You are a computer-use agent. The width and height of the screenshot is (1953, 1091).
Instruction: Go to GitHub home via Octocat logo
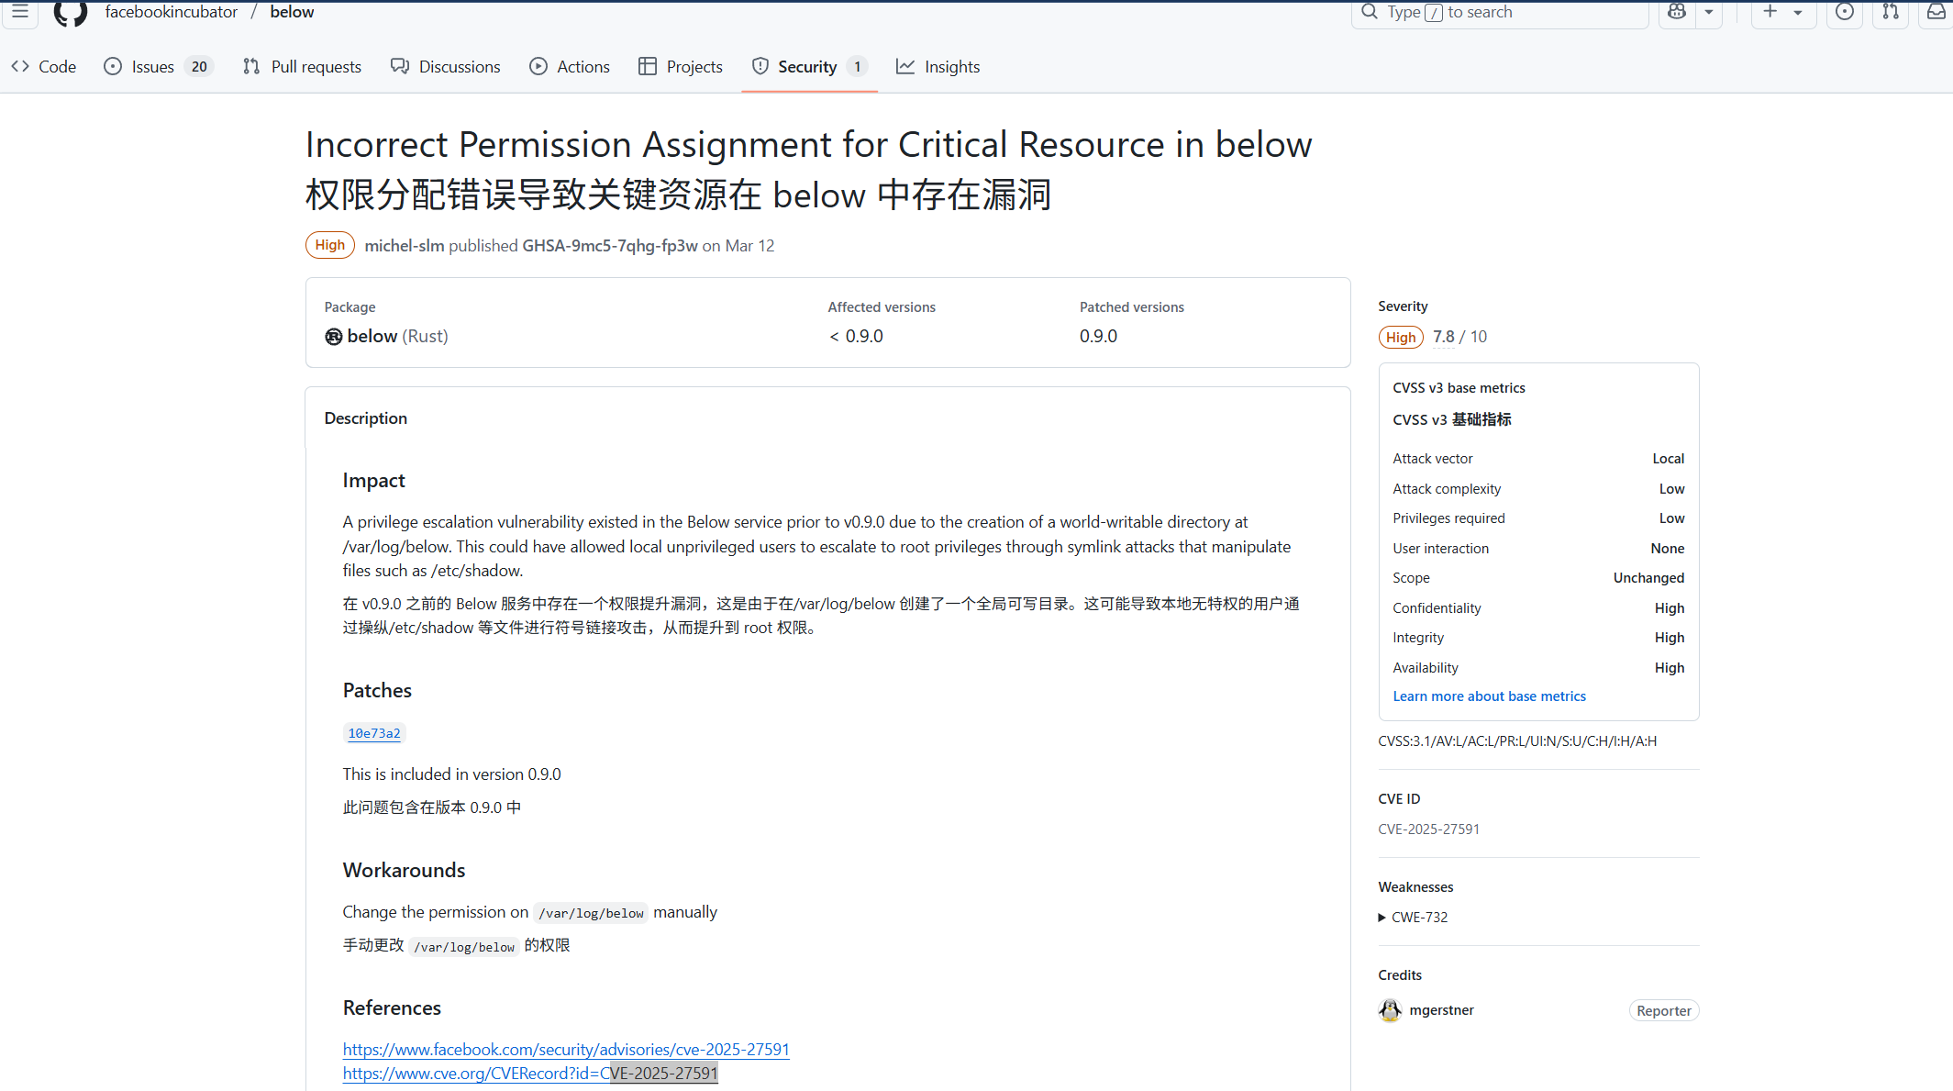(x=71, y=12)
